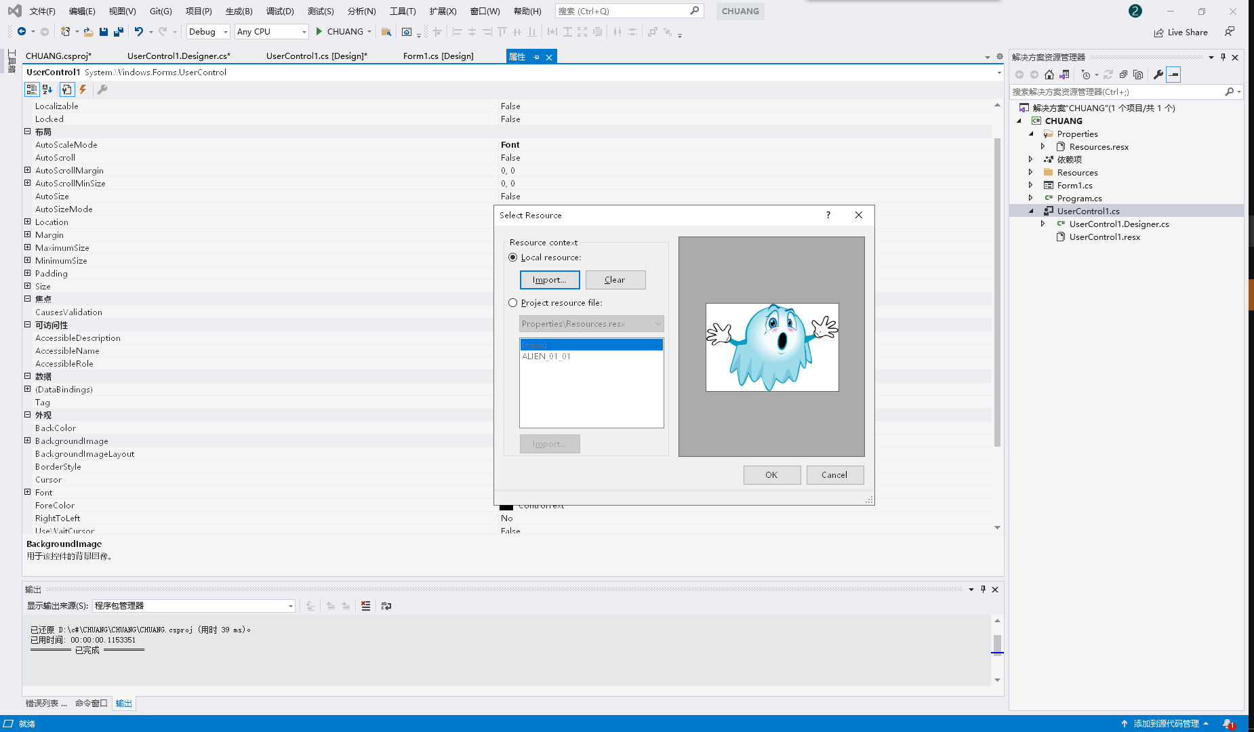Image resolution: width=1254 pixels, height=732 pixels.
Task: Select ALIEN_01_01 in the resource list
Action: click(546, 356)
